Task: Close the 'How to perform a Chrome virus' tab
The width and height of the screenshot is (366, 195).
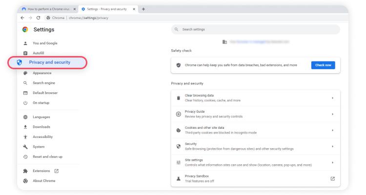Action: pos(75,9)
